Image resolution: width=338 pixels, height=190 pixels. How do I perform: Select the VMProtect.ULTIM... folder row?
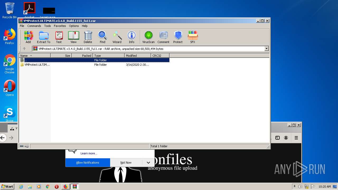94,64
